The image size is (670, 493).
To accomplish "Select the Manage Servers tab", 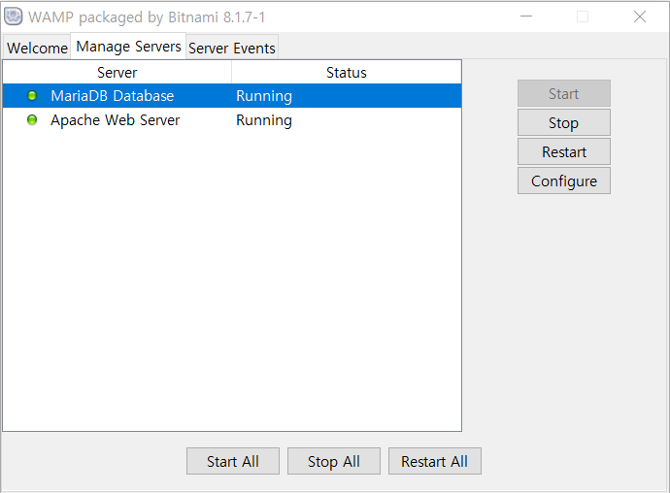I will click(128, 47).
